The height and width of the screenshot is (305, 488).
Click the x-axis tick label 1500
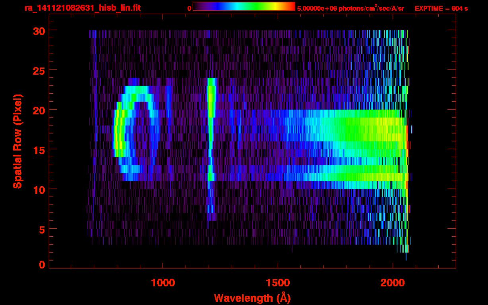pyautogui.click(x=277, y=282)
